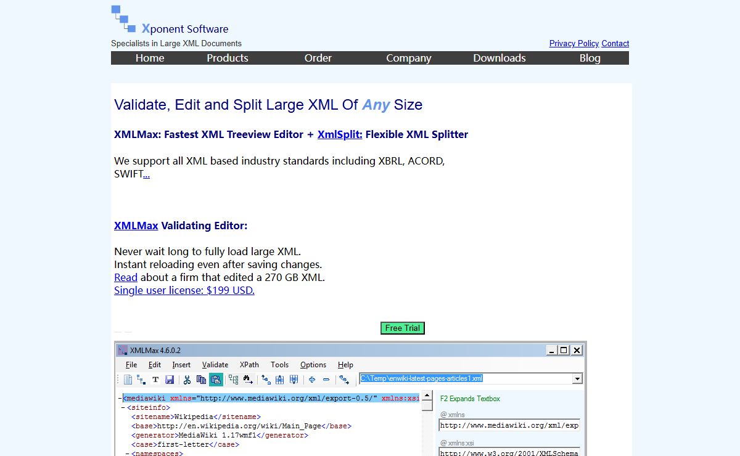Click the icon left of the plus icon
Screen dimensions: 740x456
tap(294, 380)
